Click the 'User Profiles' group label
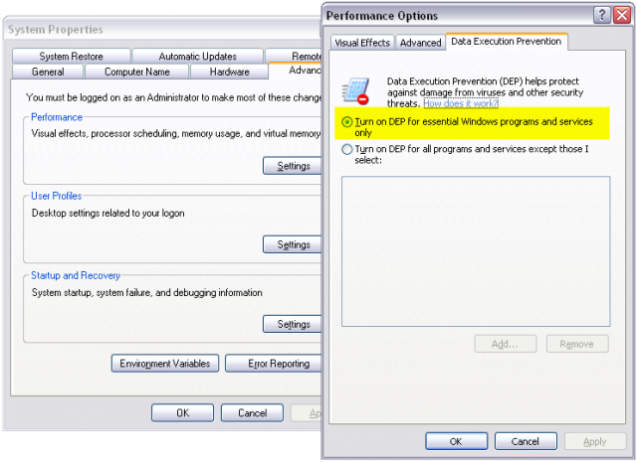 [56, 196]
